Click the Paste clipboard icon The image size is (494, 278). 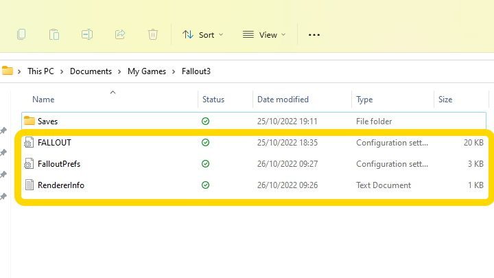54,34
